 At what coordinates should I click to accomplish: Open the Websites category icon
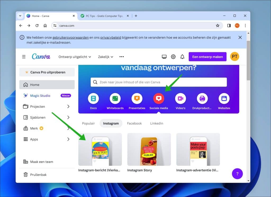[x=224, y=98]
